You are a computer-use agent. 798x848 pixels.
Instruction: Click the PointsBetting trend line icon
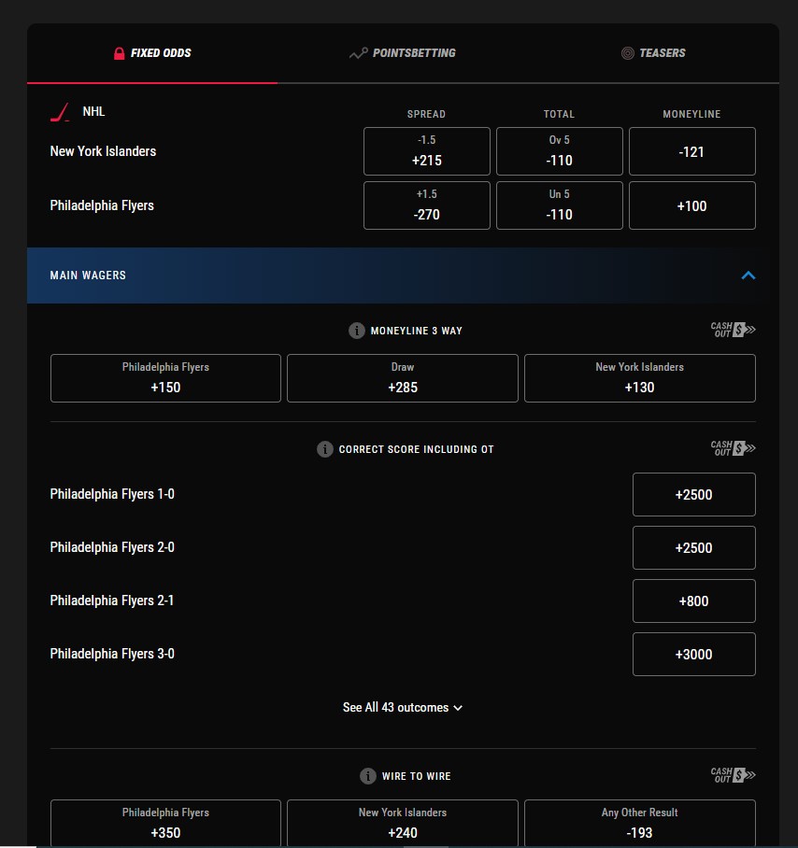[358, 53]
